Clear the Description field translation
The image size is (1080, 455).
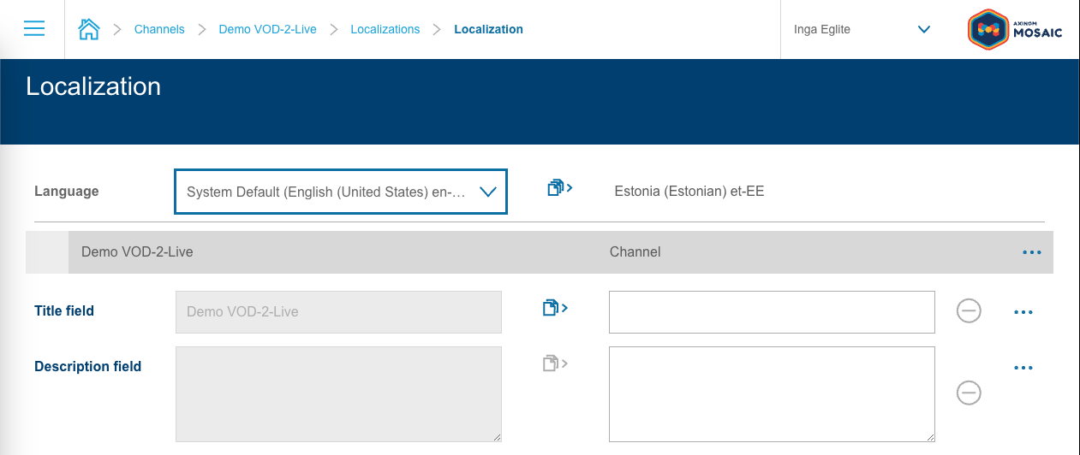click(969, 393)
